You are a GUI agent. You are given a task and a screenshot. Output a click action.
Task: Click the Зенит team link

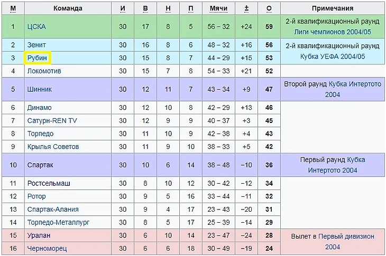[37, 45]
